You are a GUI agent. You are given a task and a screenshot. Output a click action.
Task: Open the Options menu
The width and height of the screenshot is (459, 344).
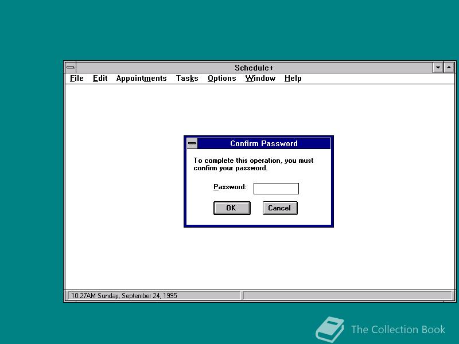click(x=221, y=79)
